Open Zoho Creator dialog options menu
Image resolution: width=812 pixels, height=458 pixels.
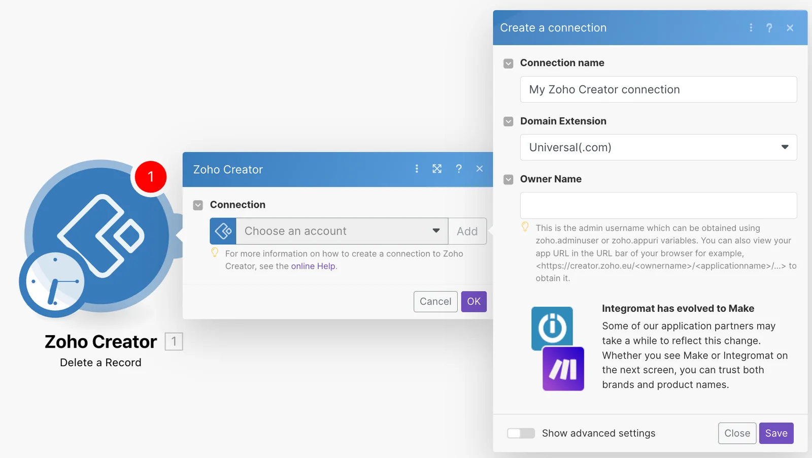[x=417, y=169]
